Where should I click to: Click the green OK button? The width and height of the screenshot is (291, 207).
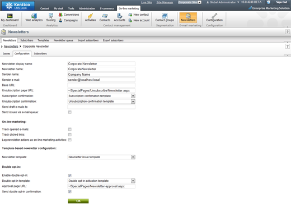point(78,201)
